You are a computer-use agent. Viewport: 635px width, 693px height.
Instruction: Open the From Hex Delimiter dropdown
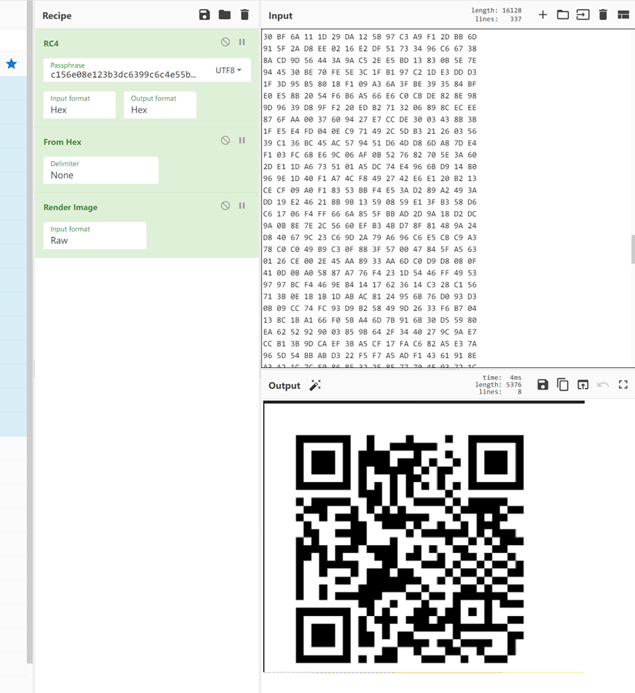[101, 170]
